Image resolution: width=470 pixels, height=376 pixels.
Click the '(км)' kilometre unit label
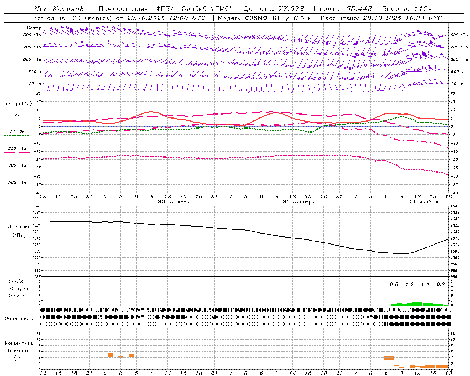point(19,358)
